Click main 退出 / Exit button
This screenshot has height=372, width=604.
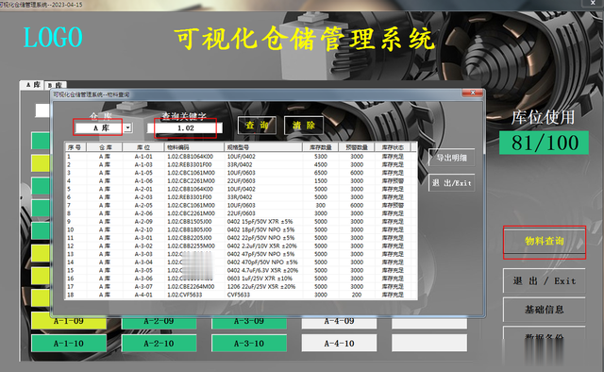(x=545, y=280)
